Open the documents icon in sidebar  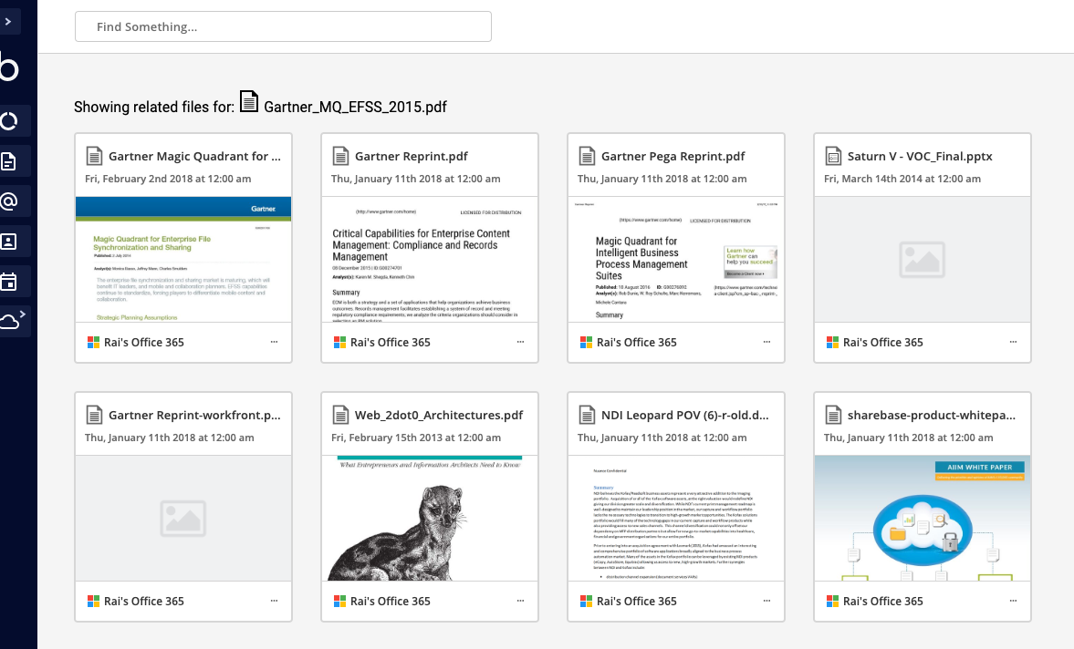pyautogui.click(x=9, y=162)
